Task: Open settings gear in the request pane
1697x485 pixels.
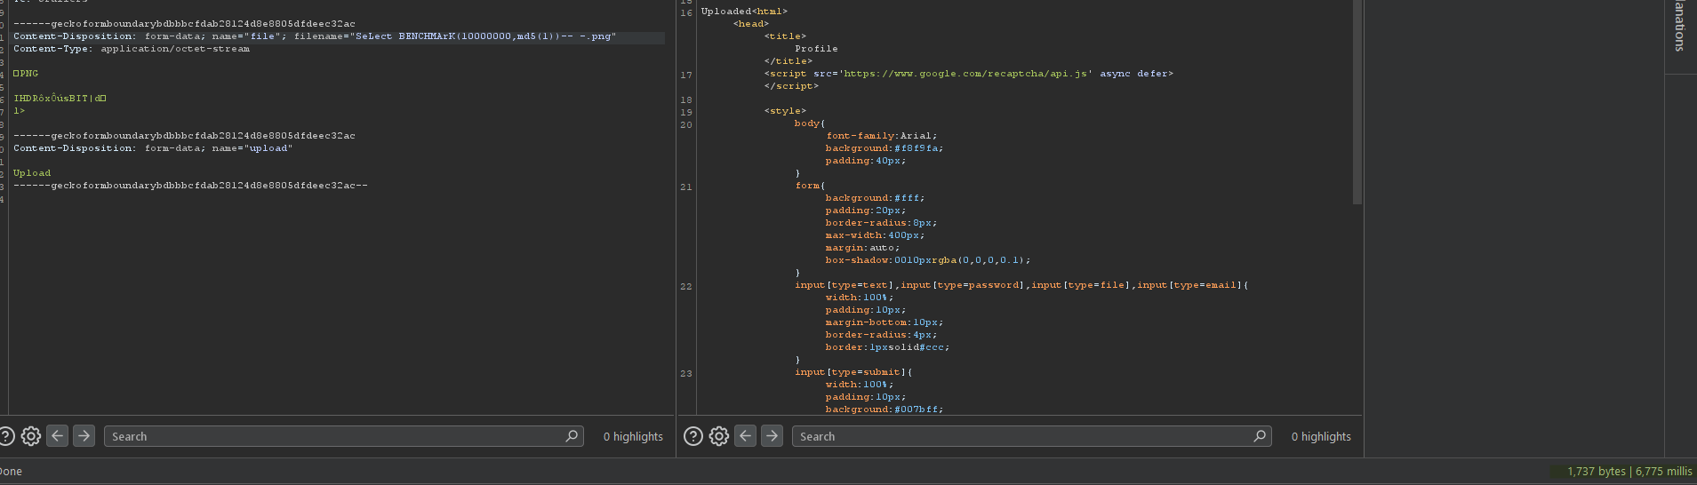Action: tap(31, 436)
